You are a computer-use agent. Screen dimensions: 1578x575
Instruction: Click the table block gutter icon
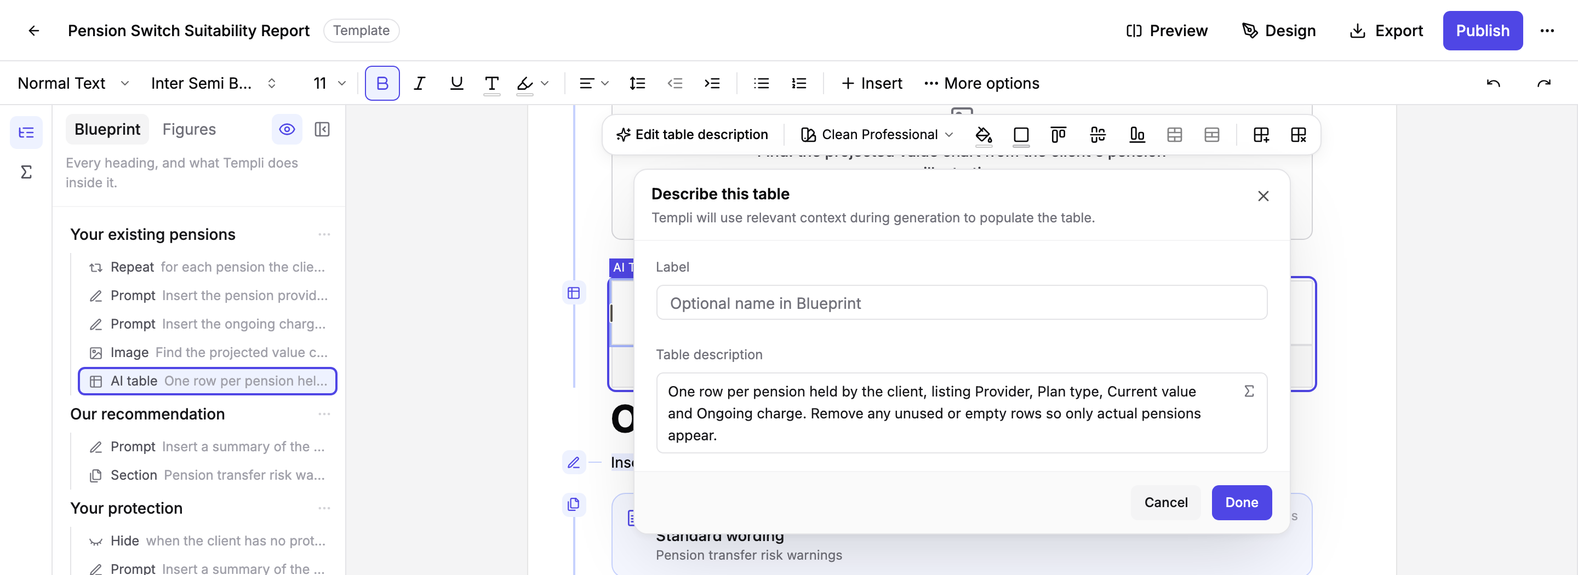(573, 294)
